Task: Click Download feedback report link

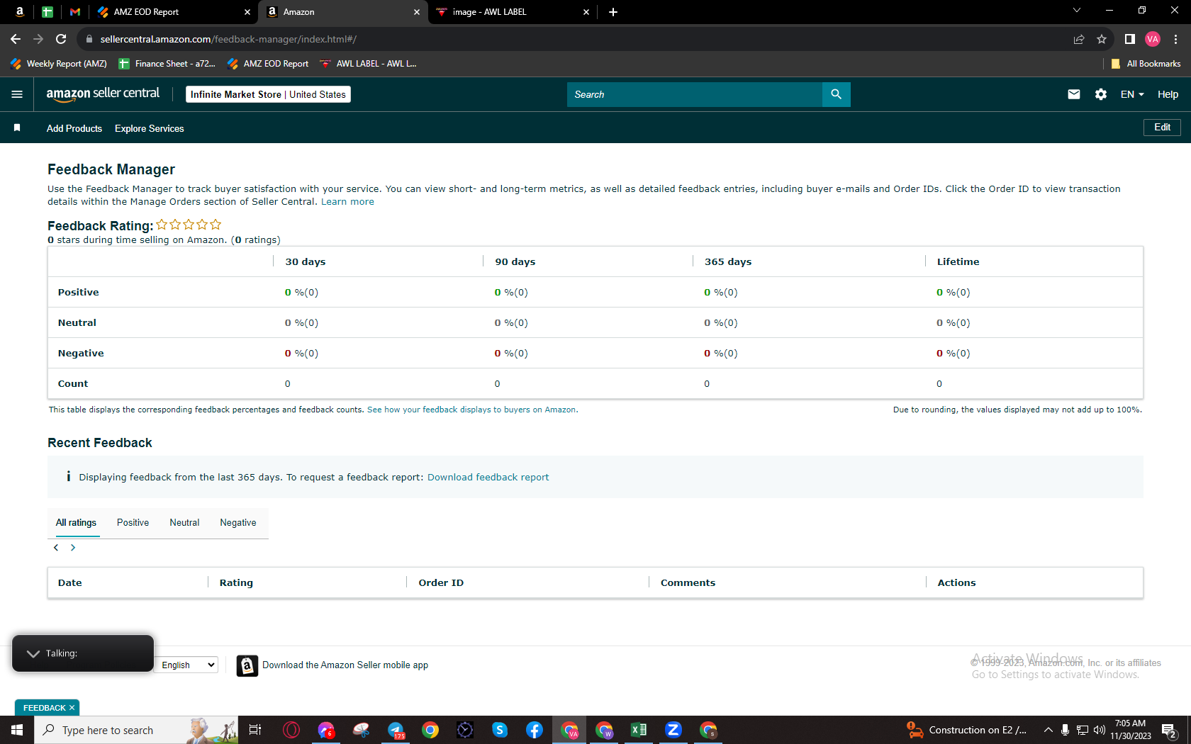Action: click(x=488, y=478)
